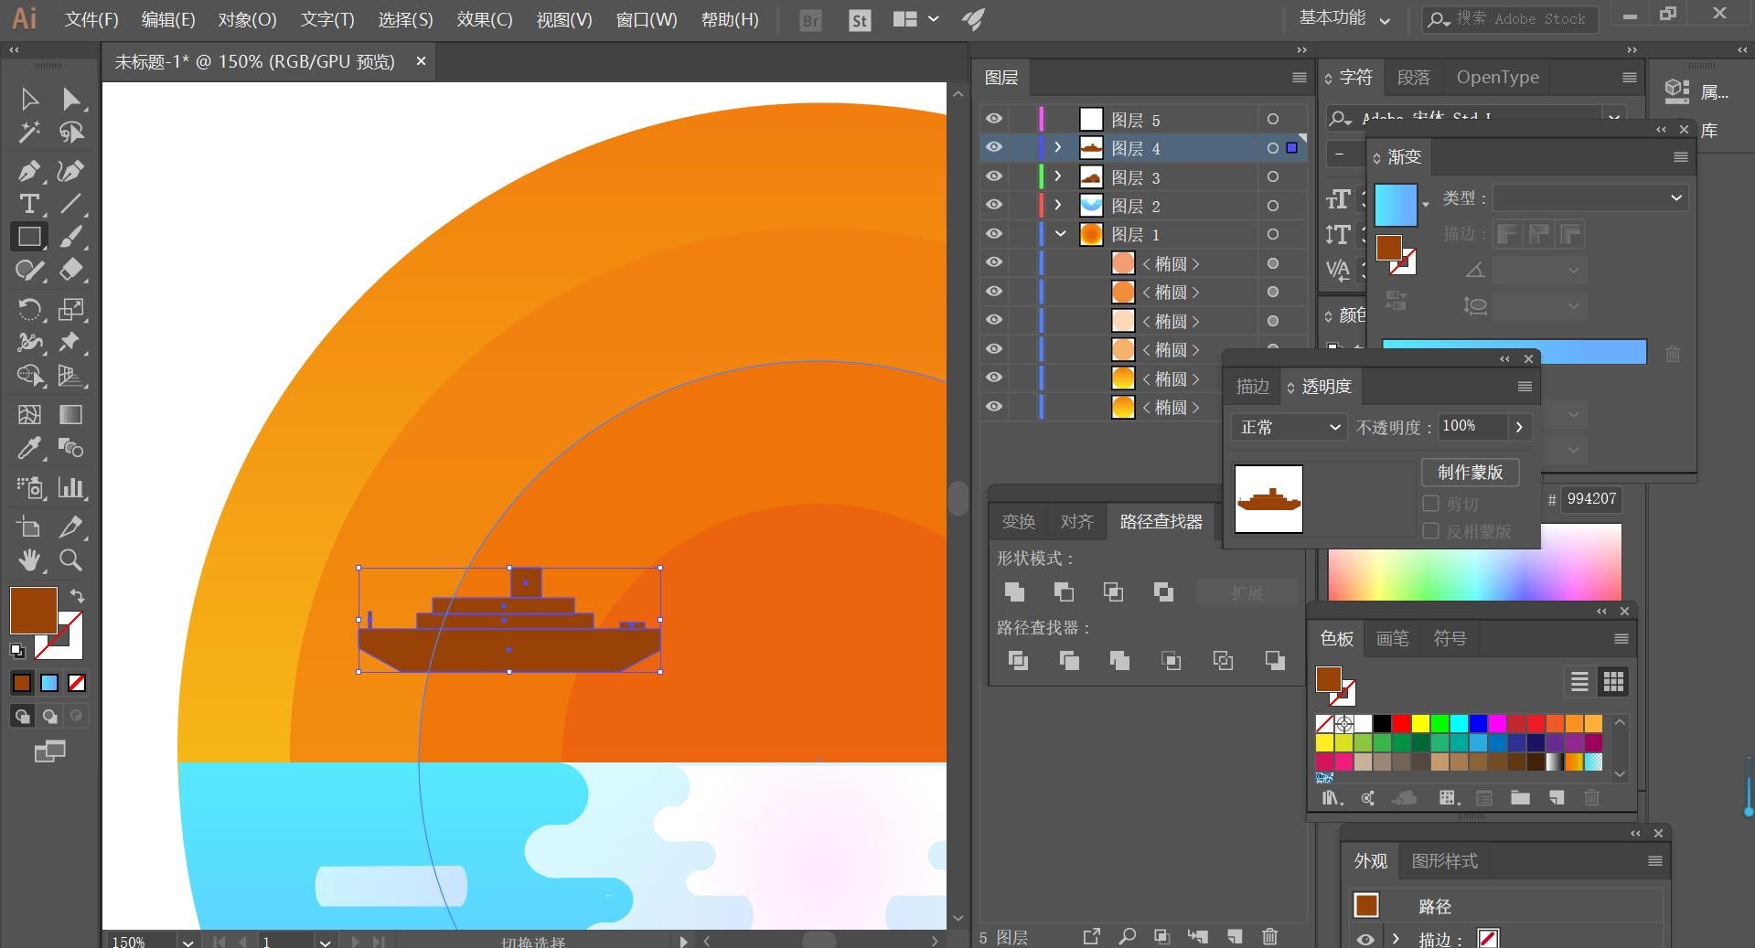Open the blend mode 正常 dropdown

(x=1289, y=427)
